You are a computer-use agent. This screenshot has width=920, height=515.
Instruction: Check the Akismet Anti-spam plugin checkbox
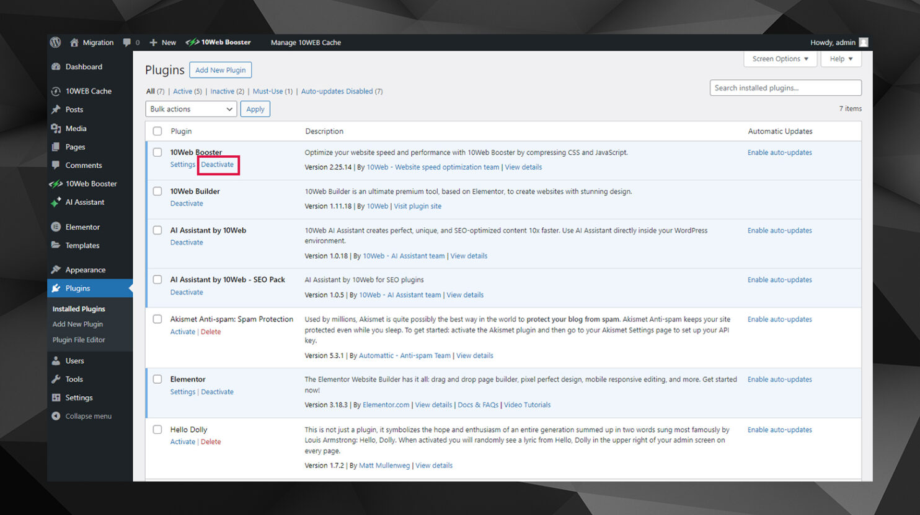click(x=157, y=319)
